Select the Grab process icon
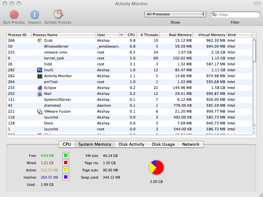Viewport: 263px width, 197px height. [x=39, y=40]
